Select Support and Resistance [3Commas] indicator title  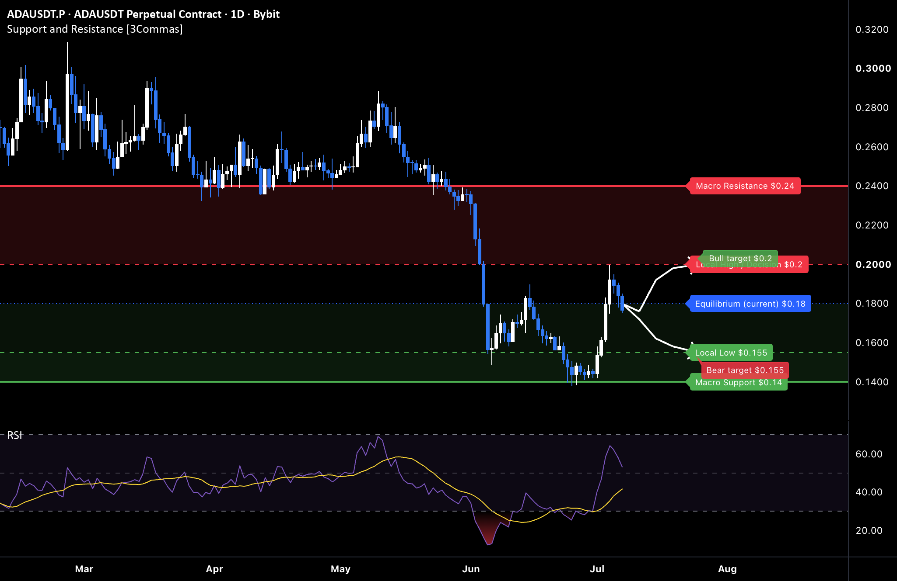pyautogui.click(x=95, y=29)
